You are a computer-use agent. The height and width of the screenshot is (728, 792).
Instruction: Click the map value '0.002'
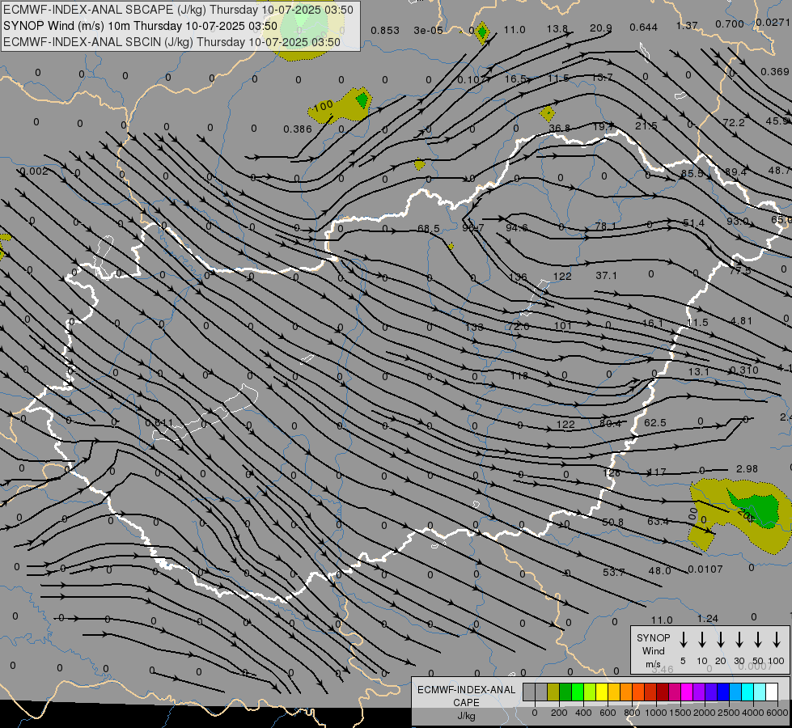(34, 171)
